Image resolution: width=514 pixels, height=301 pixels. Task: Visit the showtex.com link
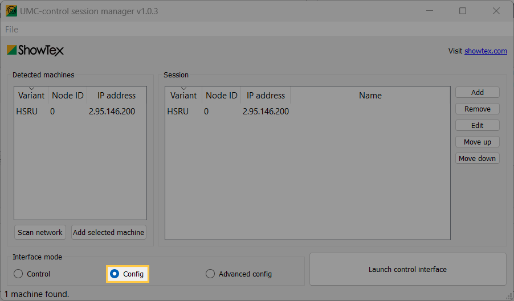pyautogui.click(x=485, y=51)
